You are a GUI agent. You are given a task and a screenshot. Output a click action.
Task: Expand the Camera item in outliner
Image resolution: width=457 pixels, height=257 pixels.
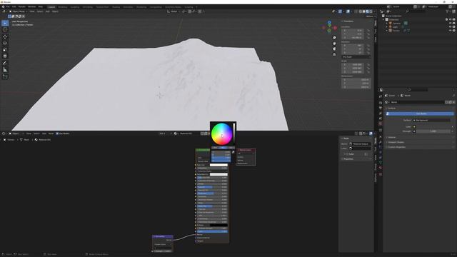pos(387,23)
